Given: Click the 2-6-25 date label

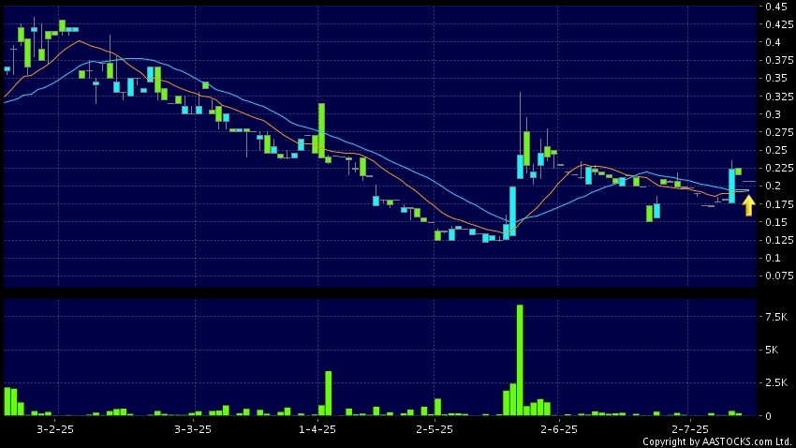Looking at the screenshot, I should coord(559,429).
